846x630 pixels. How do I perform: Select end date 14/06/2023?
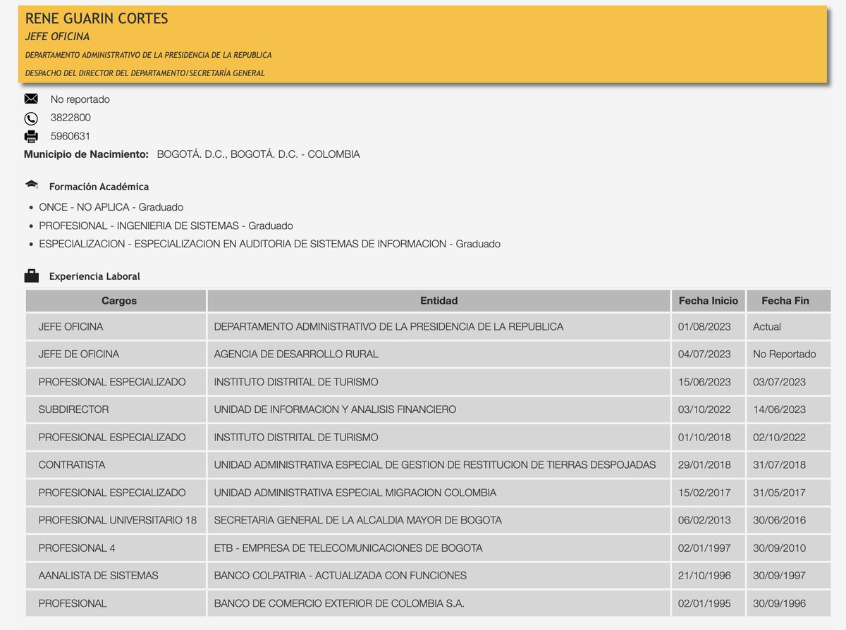pos(779,409)
